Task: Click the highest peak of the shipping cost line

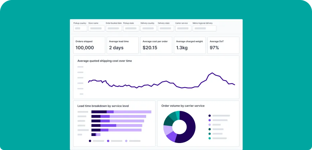Action: (212, 73)
